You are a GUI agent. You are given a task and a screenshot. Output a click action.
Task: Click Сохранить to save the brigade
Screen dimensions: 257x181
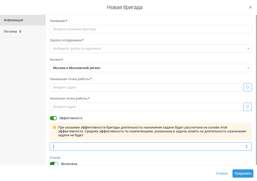coord(243,174)
